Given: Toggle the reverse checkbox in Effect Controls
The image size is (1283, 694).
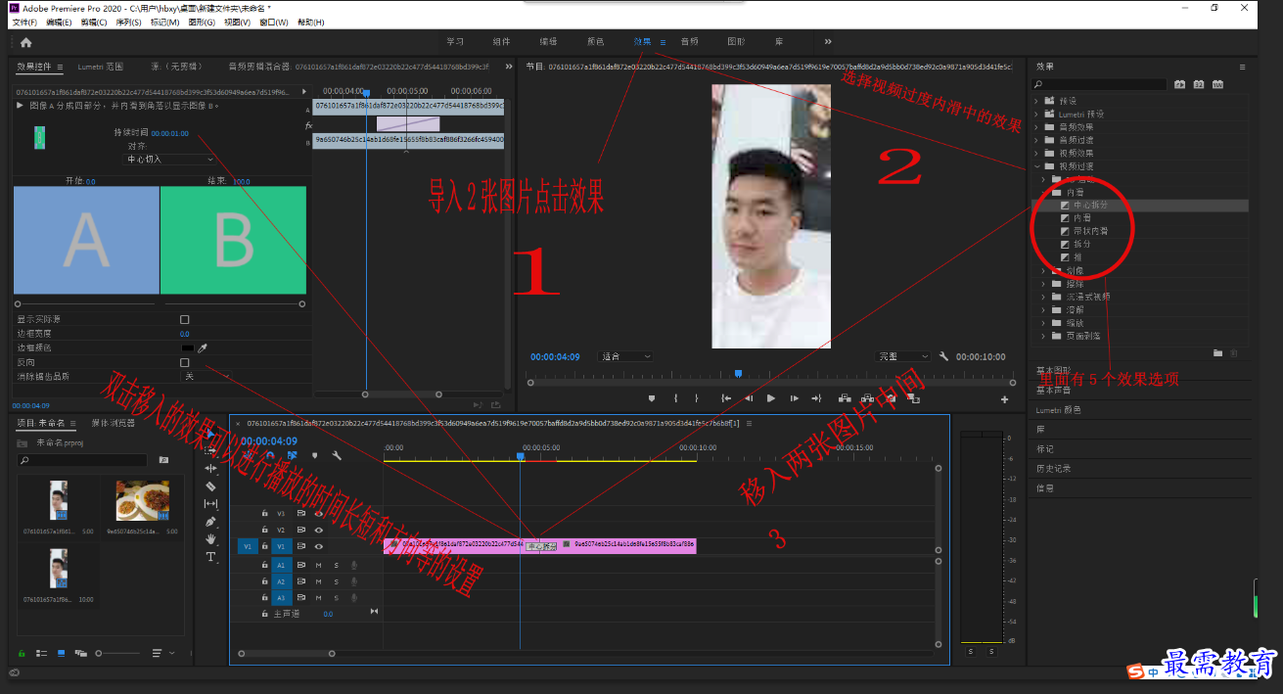Looking at the screenshot, I should pyautogui.click(x=184, y=362).
